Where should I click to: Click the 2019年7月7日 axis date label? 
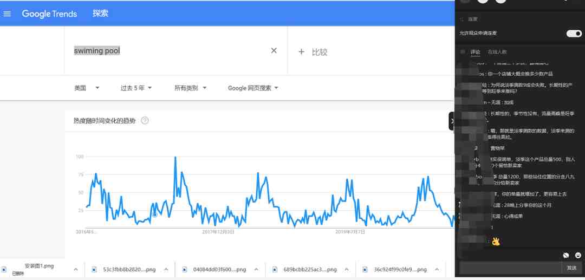point(350,232)
